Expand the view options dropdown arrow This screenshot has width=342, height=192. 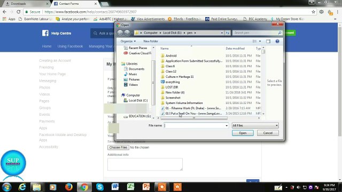[260, 41]
